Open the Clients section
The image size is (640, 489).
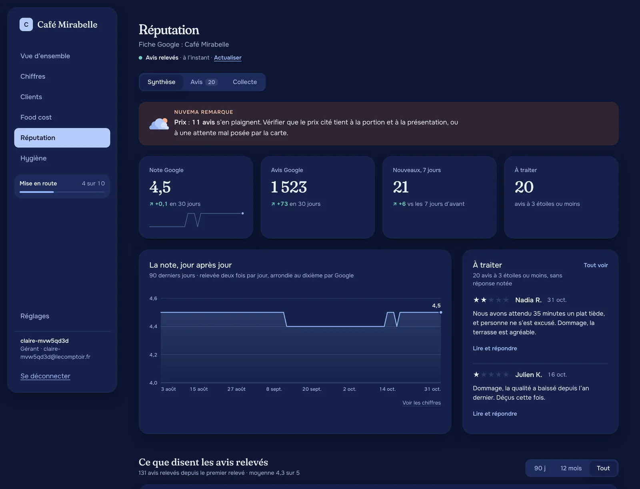[x=62, y=97]
